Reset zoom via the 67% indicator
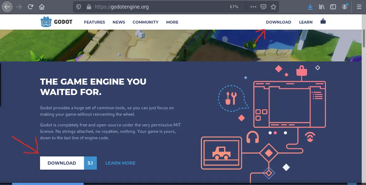Viewport: 366px width, 185px height. click(234, 7)
